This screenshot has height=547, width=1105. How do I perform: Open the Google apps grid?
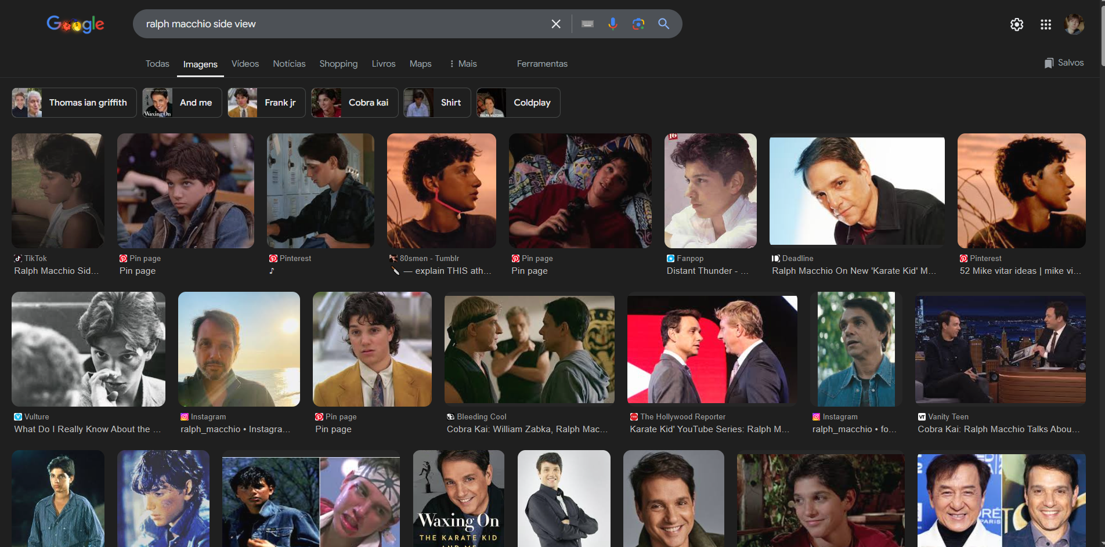1045,24
